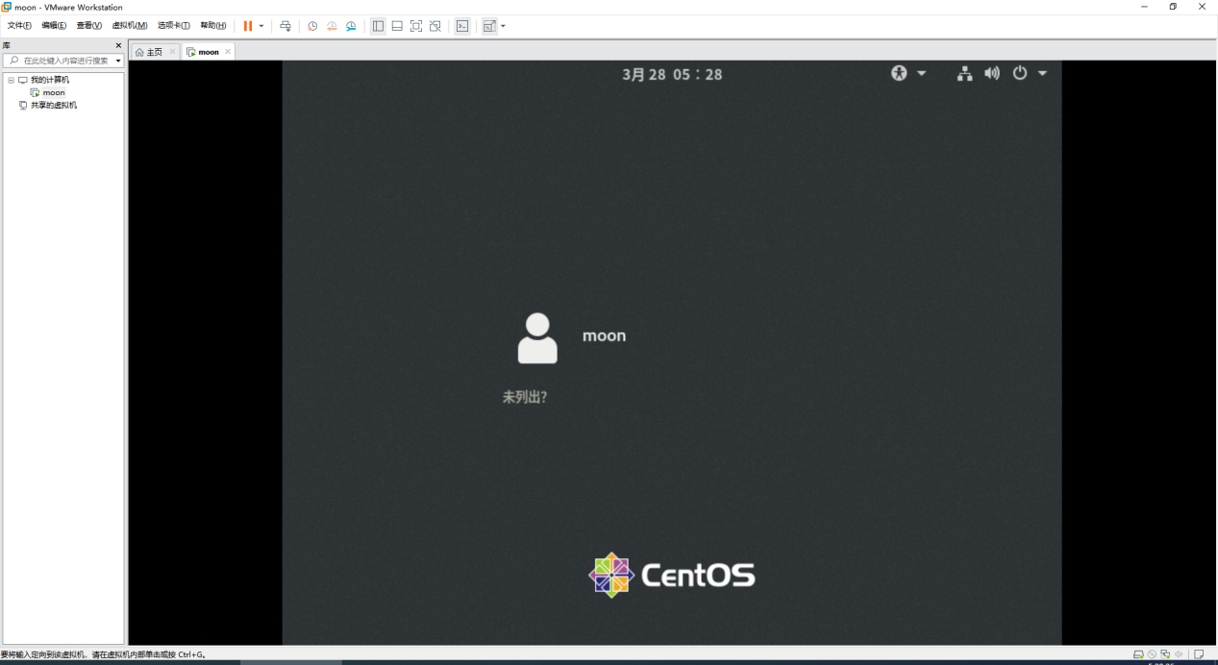1218x665 pixels.
Task: Open the 选项卡(T) menu
Action: 174,26
